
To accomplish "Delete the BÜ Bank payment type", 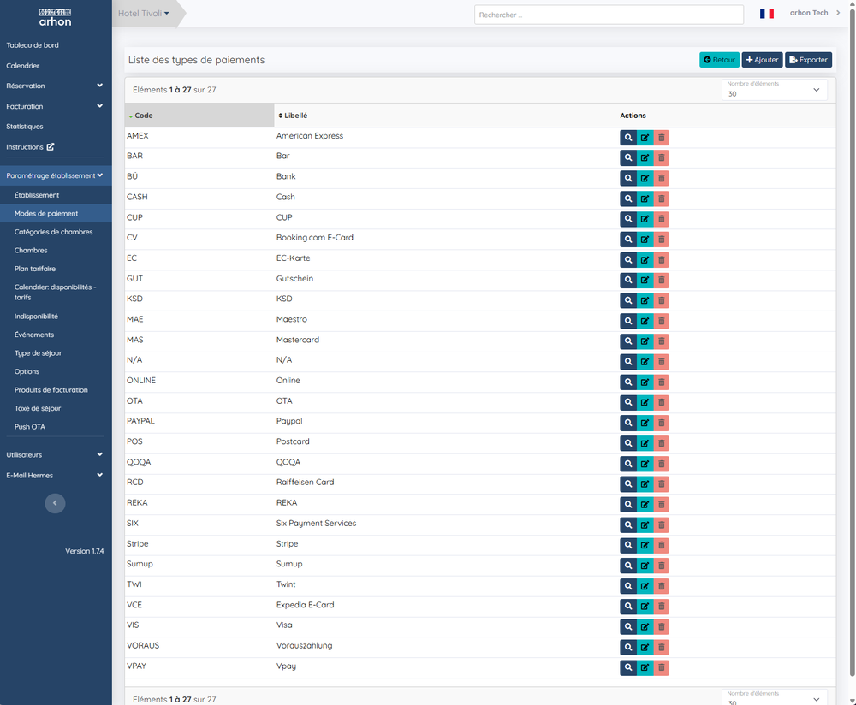I will pyautogui.click(x=661, y=178).
